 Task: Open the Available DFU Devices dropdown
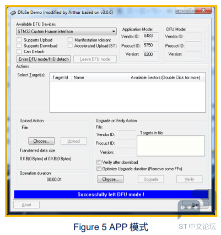(x=66, y=32)
